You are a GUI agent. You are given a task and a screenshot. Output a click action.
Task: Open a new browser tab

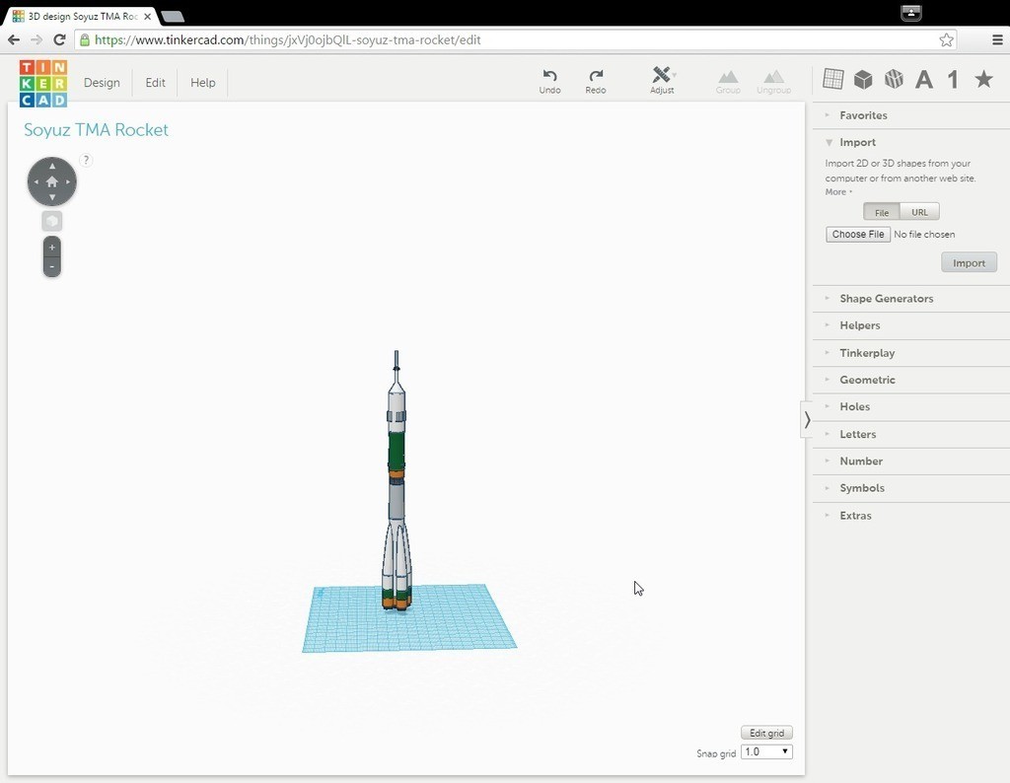tap(172, 16)
